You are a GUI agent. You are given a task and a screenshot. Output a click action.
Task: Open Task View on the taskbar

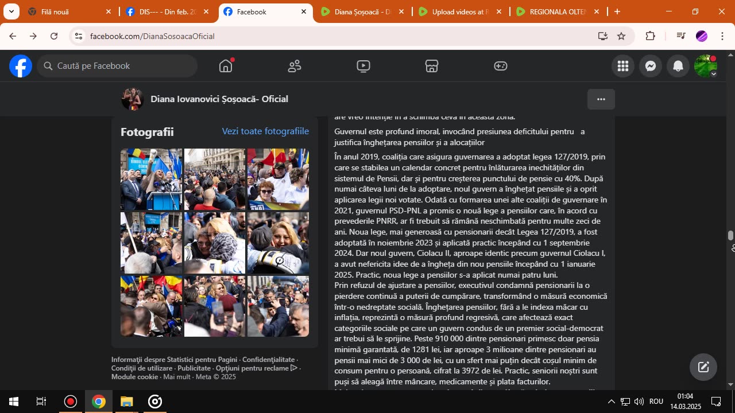[41, 402]
